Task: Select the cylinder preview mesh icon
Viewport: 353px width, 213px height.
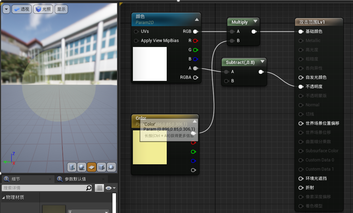Action: pos(72,167)
